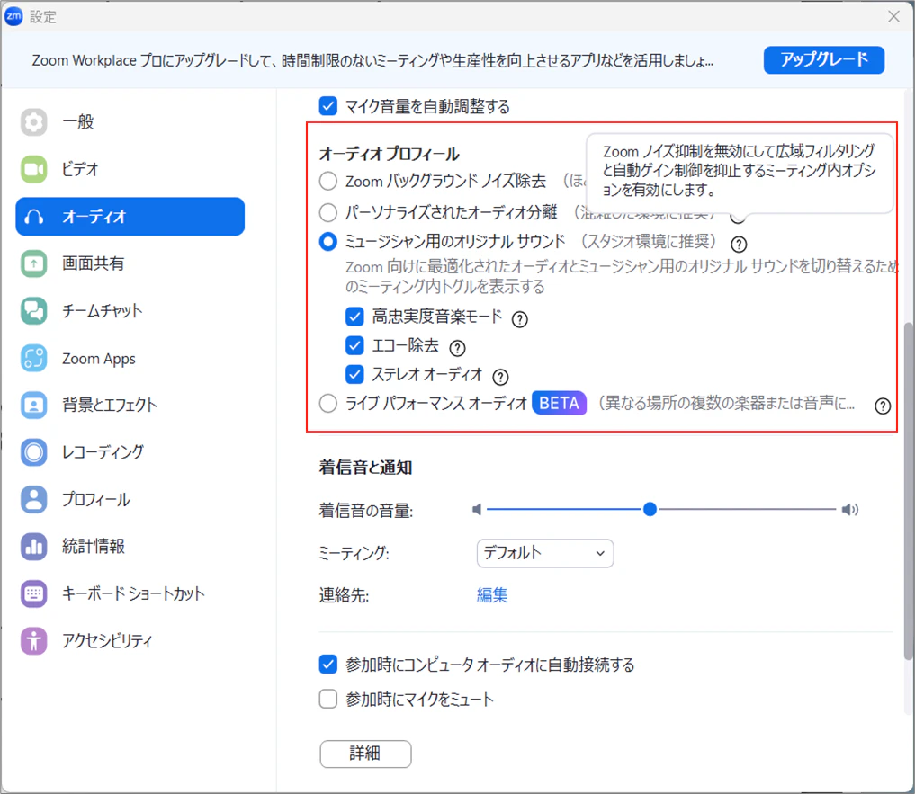The image size is (915, 794).
Task: Click the キーボード ショートカット label in sidebar
Action: [134, 593]
